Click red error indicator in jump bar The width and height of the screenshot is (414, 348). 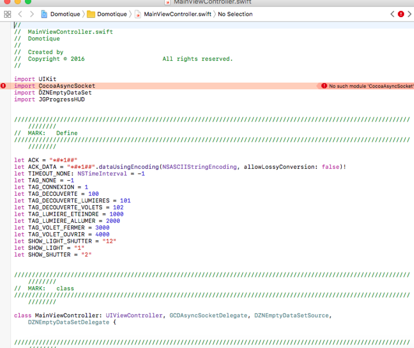[401, 14]
